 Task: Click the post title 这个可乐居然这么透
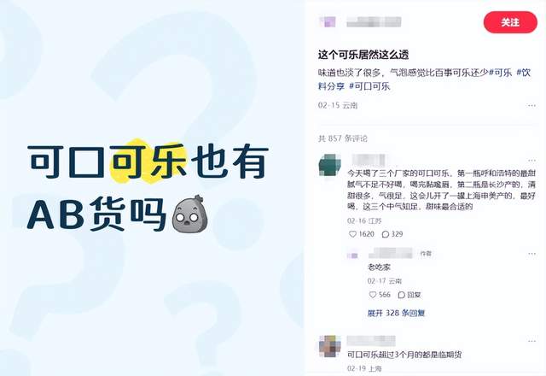363,55
